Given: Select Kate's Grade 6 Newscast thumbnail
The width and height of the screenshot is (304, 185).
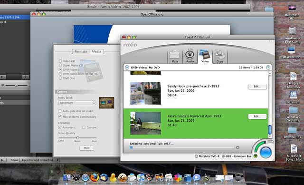Looking at the screenshot, I should click(146, 123).
